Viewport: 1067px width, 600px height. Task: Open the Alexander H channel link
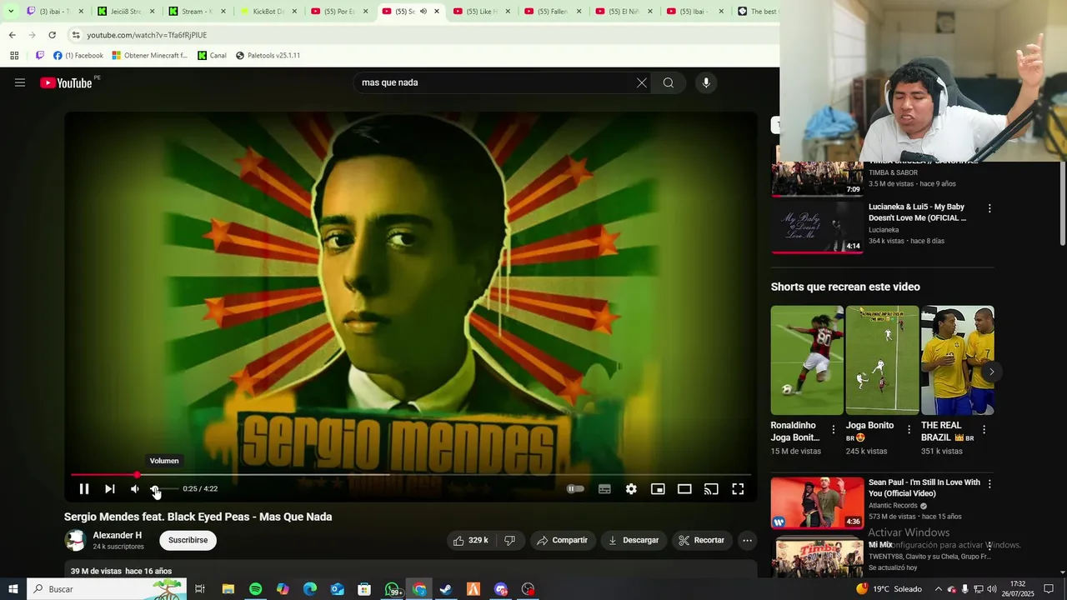[118, 535]
